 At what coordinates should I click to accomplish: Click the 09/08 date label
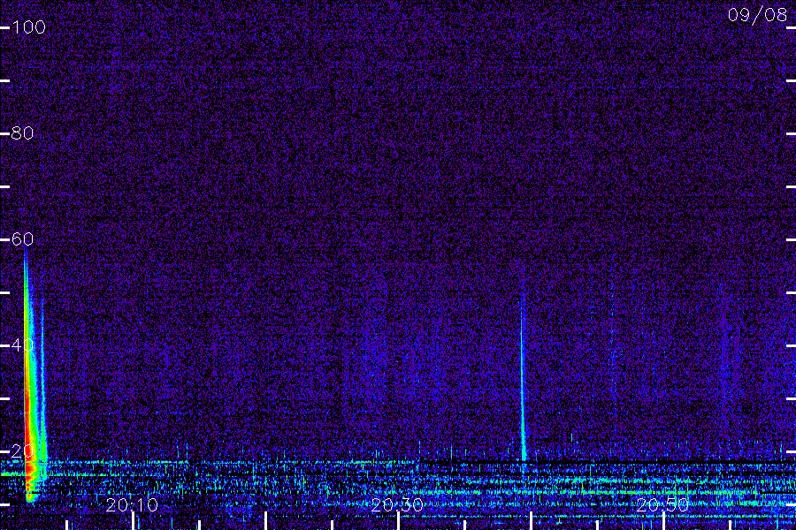[757, 15]
